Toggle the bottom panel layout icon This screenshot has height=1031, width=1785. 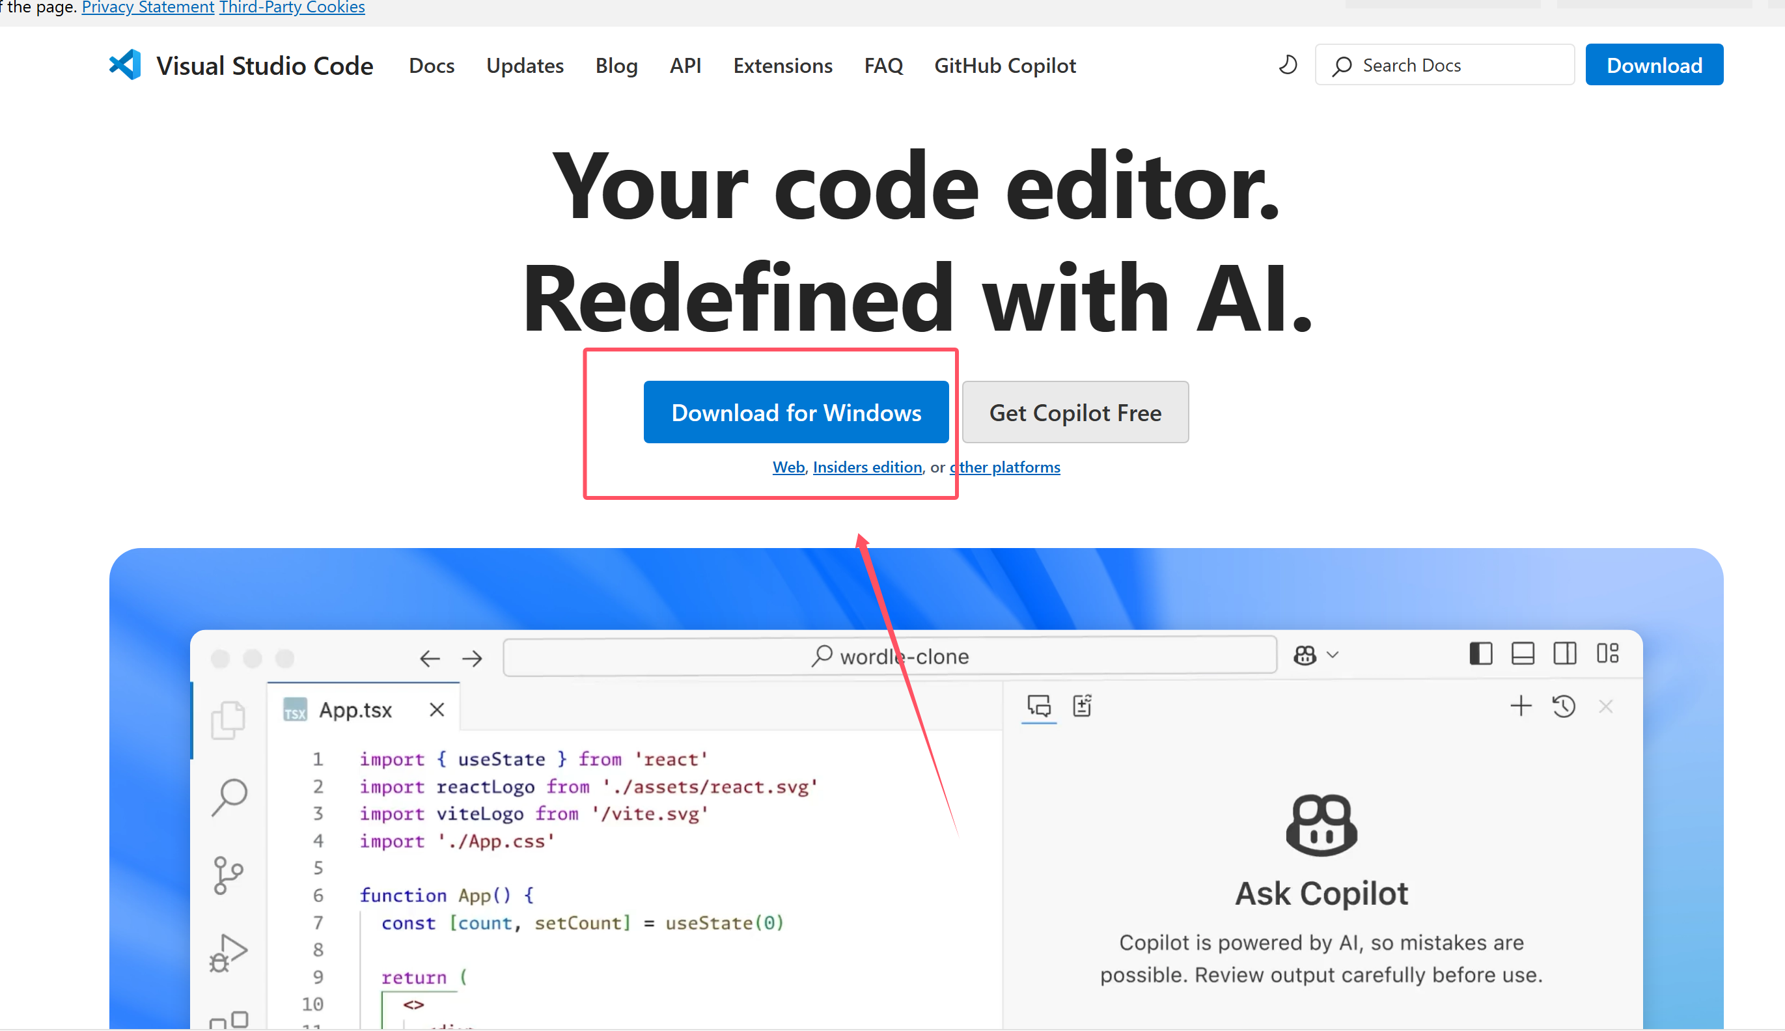[1522, 653]
